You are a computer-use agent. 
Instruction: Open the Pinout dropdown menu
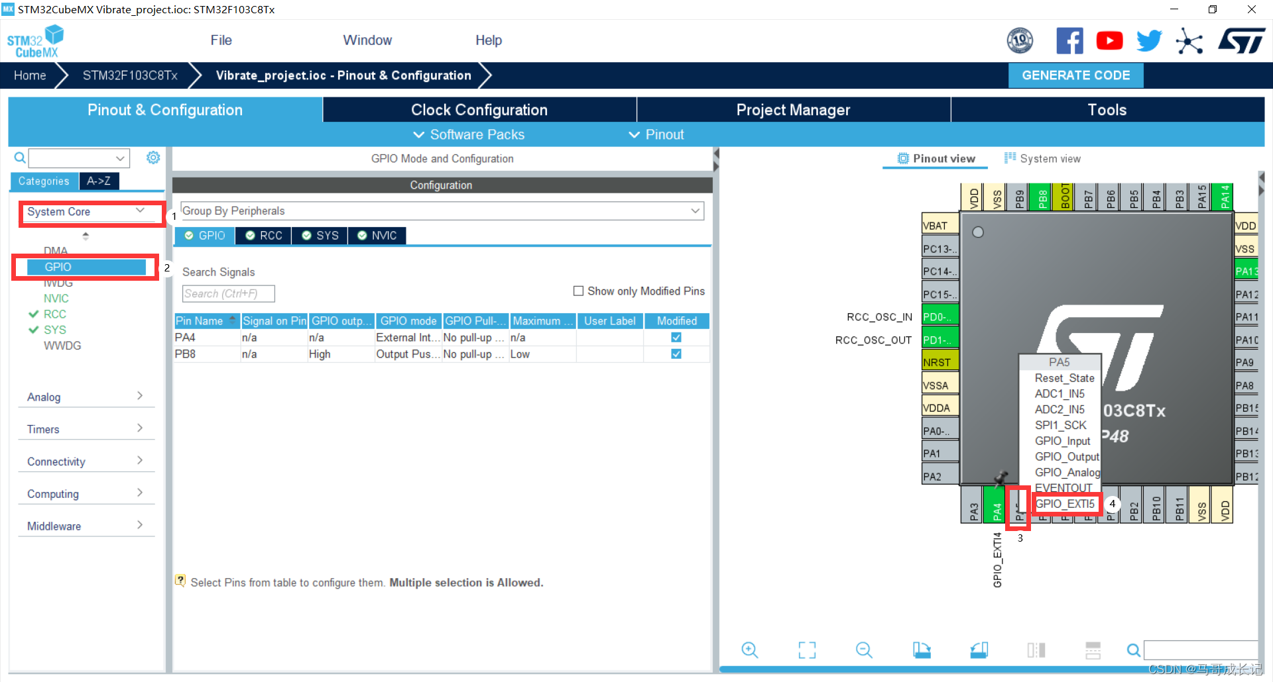(656, 134)
